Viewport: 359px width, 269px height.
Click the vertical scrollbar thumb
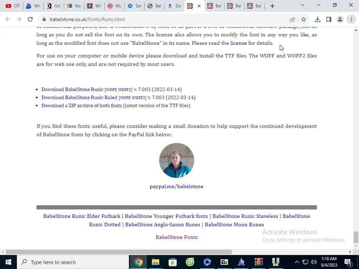(x=355, y=237)
